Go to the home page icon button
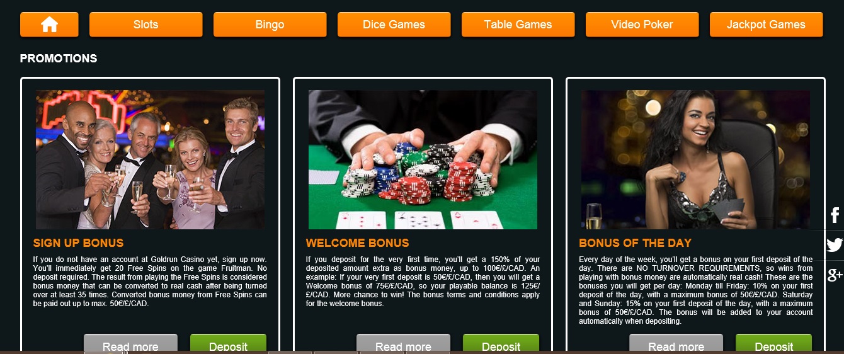Image resolution: width=844 pixels, height=354 pixels. pyautogui.click(x=49, y=25)
